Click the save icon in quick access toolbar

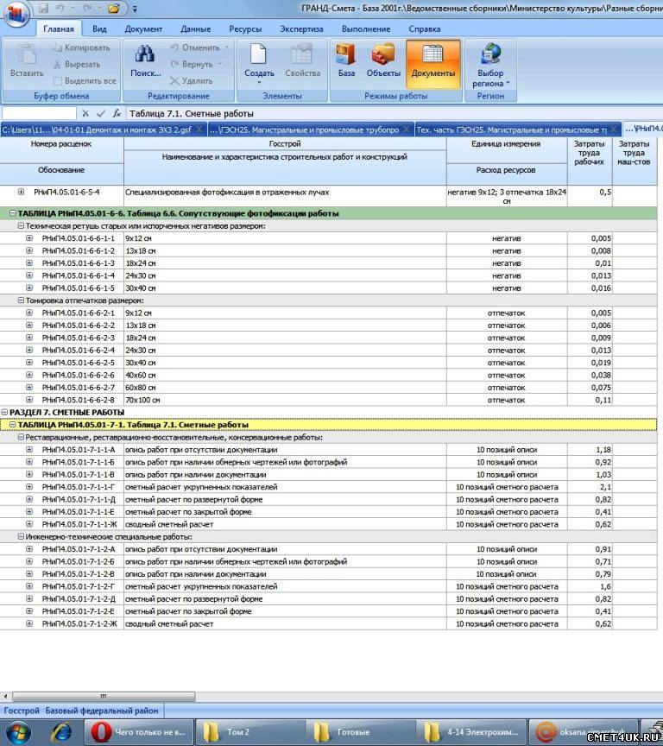coord(44,8)
